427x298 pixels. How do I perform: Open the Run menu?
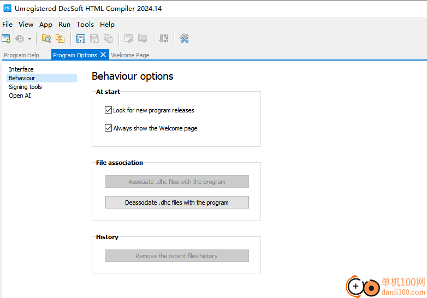tap(64, 25)
